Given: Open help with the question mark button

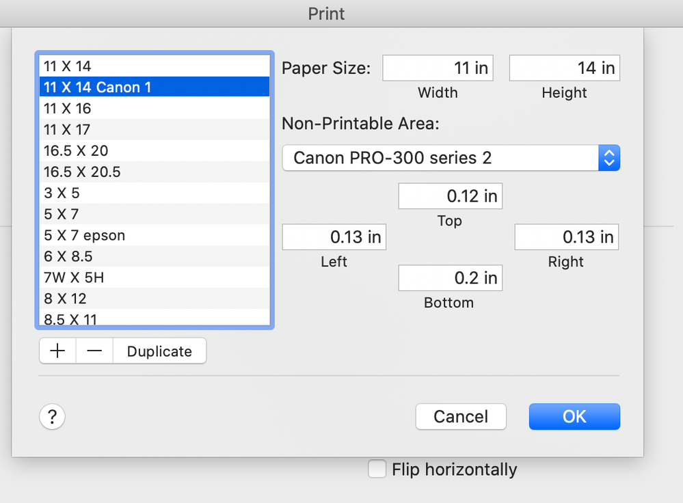Looking at the screenshot, I should point(53,416).
